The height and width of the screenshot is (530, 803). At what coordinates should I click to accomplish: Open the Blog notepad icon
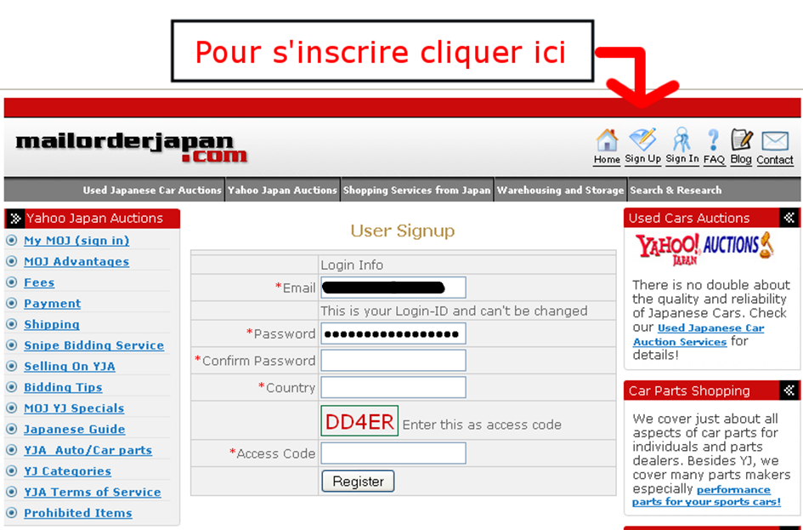[741, 140]
